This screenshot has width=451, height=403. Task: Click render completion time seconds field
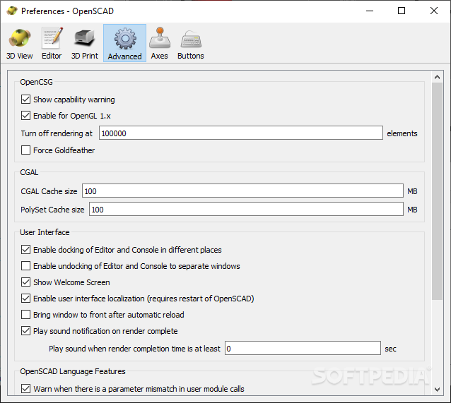(x=303, y=348)
